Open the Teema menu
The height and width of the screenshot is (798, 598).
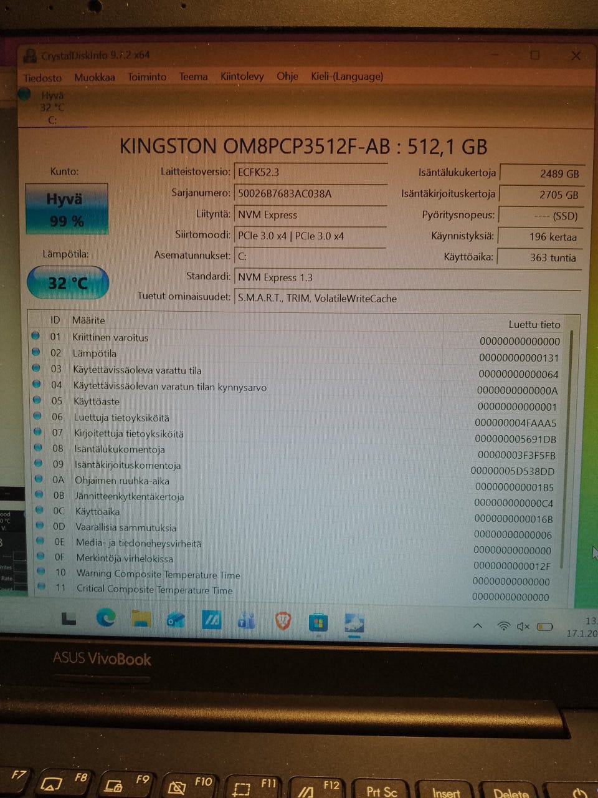[194, 77]
